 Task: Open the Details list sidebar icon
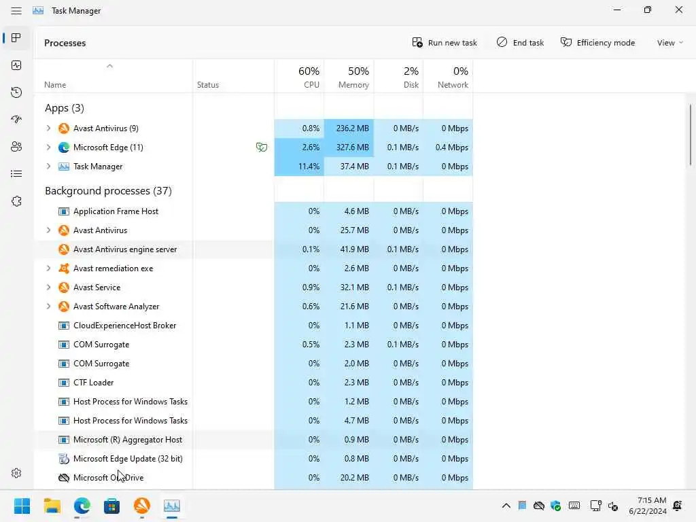(x=16, y=173)
